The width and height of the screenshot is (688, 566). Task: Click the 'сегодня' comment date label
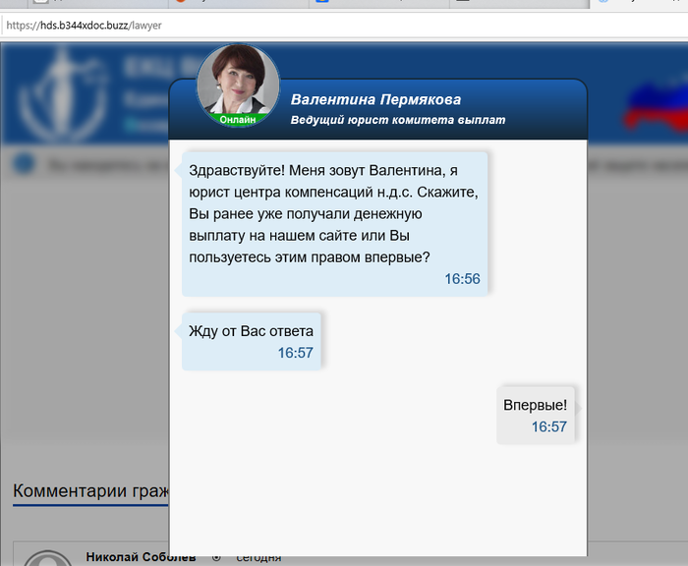click(258, 557)
